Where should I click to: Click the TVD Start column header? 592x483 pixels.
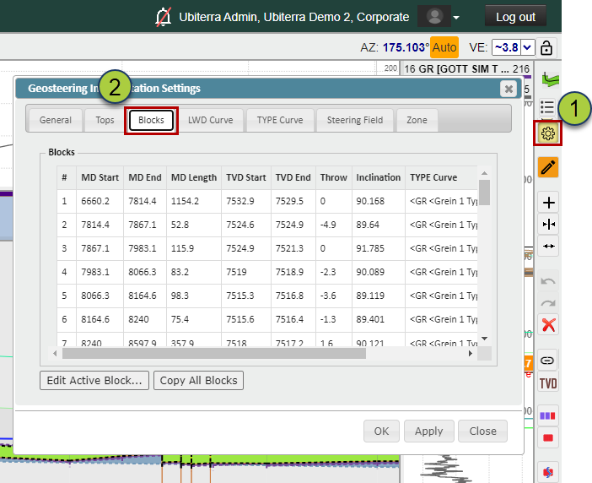(246, 177)
